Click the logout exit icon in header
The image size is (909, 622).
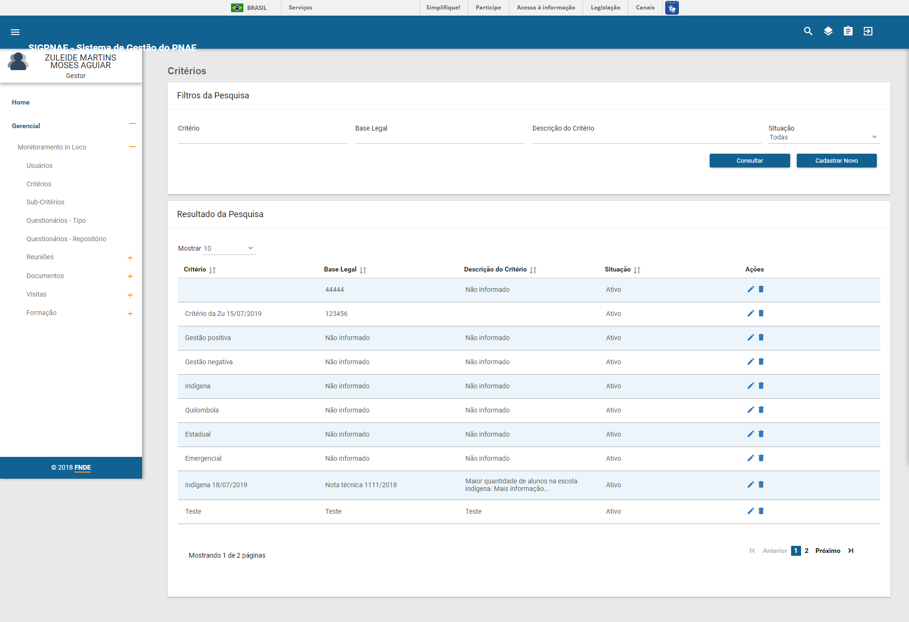coord(868,31)
